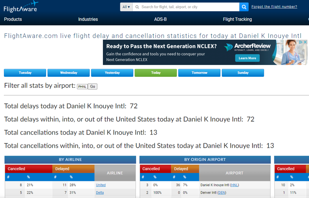Image resolution: width=309 pixels, height=198 pixels.
Task: Select the Yesterday day button
Action: (x=112, y=73)
